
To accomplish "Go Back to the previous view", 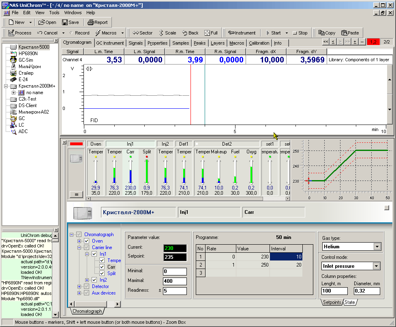I will pos(191,33).
